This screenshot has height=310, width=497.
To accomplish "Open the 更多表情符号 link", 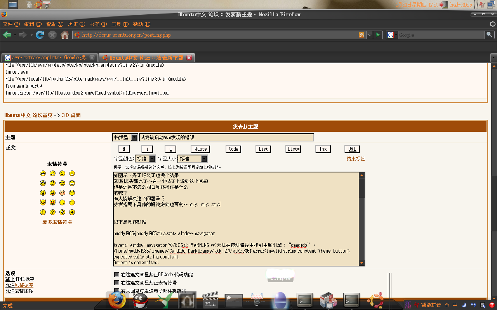I will coord(57,222).
